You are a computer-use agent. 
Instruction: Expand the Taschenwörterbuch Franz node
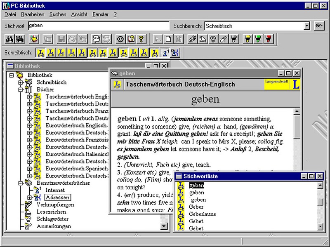click(x=29, y=111)
